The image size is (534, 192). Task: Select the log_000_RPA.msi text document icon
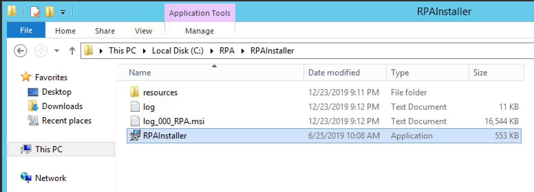click(x=135, y=121)
